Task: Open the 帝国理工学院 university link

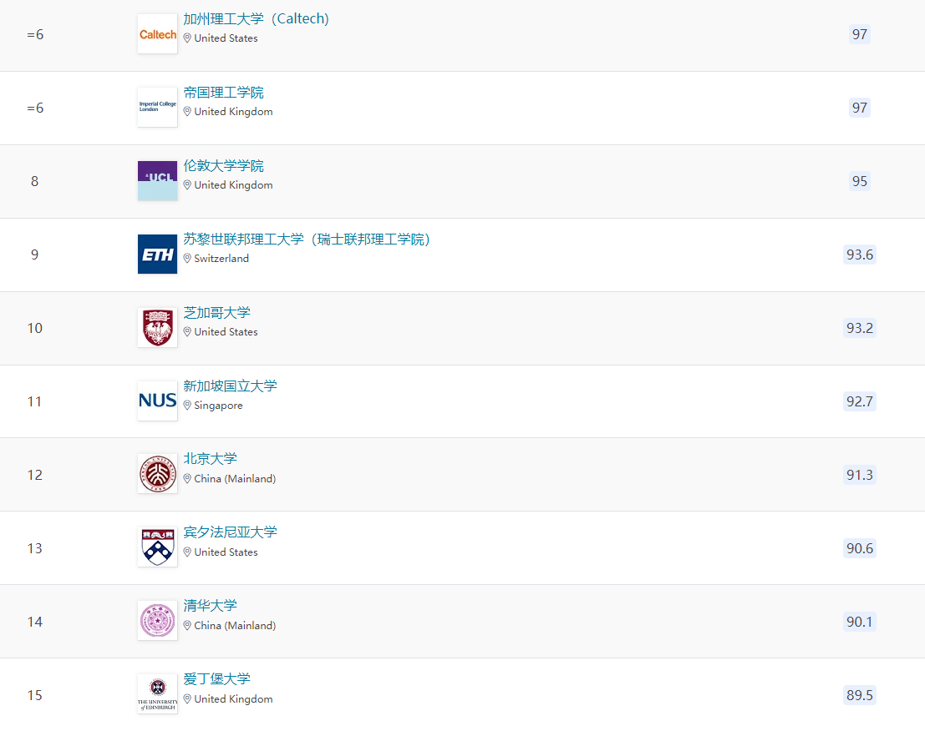Action: tap(224, 93)
